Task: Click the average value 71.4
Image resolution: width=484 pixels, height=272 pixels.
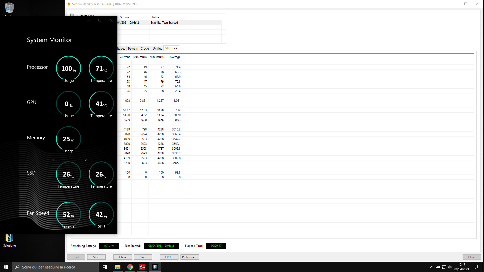Action: tap(178, 67)
